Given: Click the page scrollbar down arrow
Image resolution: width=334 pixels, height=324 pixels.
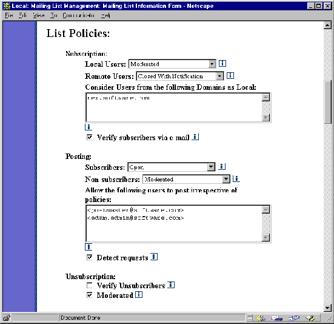Looking at the screenshot, I should point(327,308).
